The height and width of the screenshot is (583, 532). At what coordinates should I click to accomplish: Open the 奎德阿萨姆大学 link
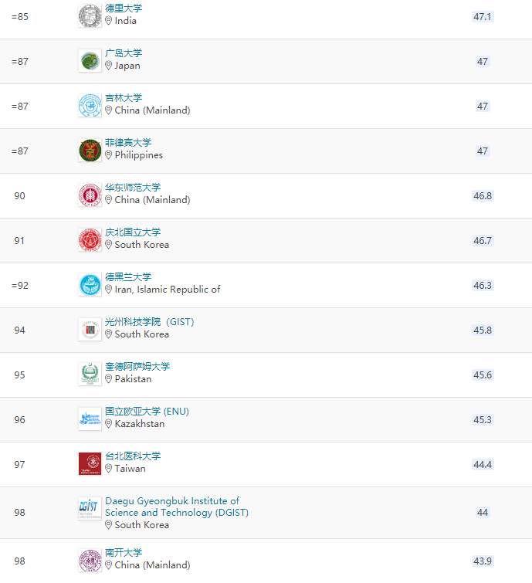[x=137, y=367]
